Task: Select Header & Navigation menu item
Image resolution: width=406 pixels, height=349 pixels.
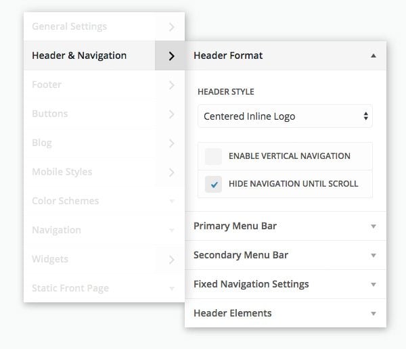Action: click(79, 56)
